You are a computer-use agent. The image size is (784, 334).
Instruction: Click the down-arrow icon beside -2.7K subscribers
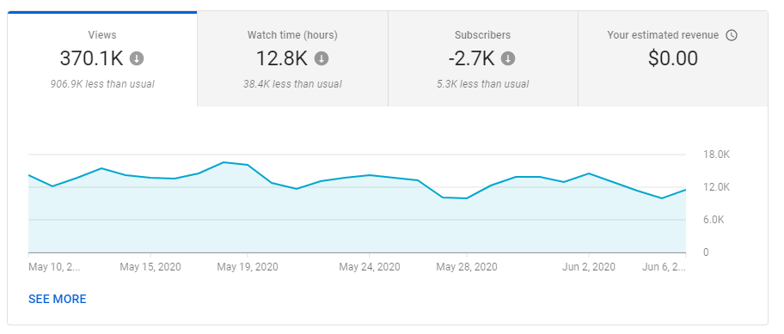[x=508, y=59]
